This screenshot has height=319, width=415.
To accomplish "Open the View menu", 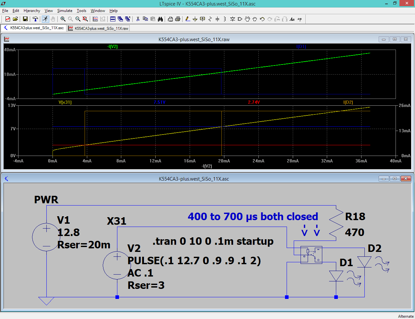I will click(x=49, y=11).
